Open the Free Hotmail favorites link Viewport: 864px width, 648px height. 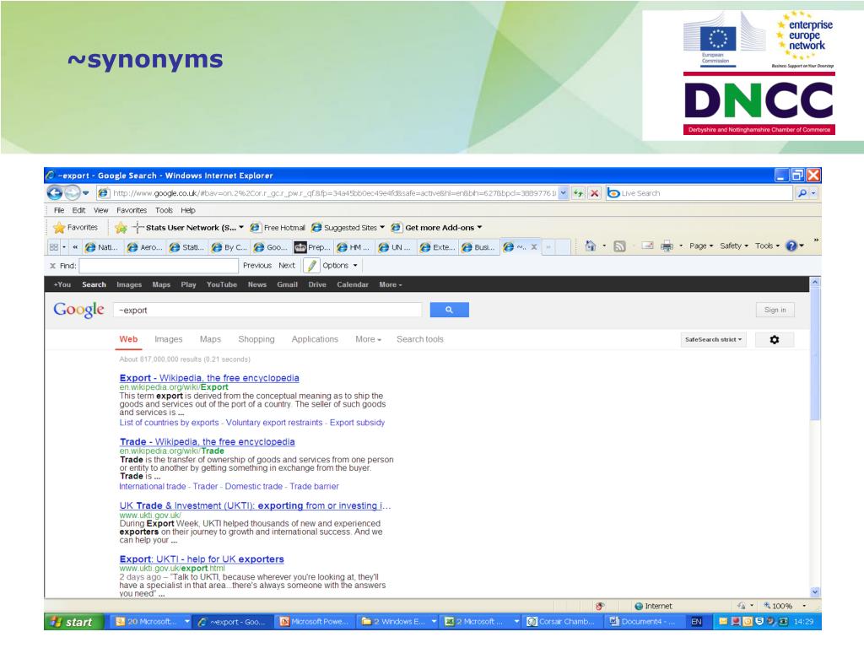[278, 228]
